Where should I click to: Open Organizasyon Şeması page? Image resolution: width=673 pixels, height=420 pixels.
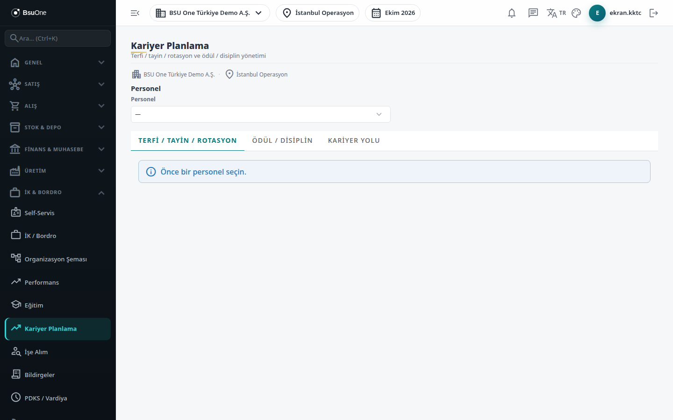coord(58,259)
